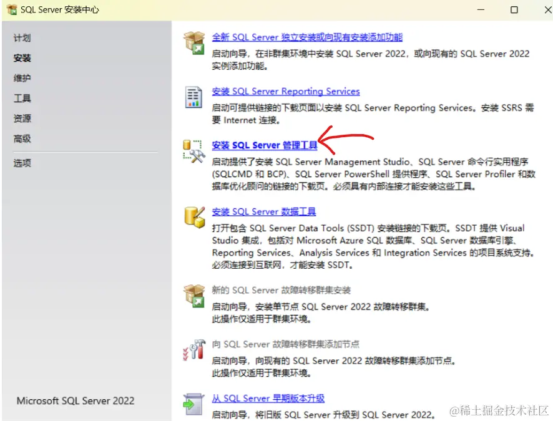Switch to the 维护 section
553x421 pixels.
coord(22,78)
